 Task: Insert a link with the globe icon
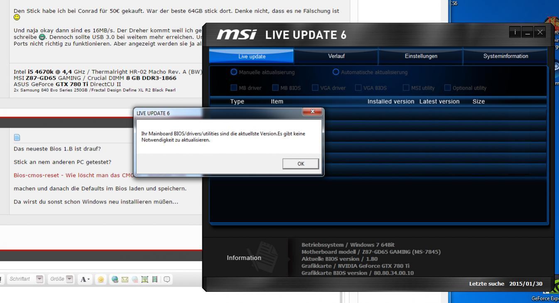(115, 279)
